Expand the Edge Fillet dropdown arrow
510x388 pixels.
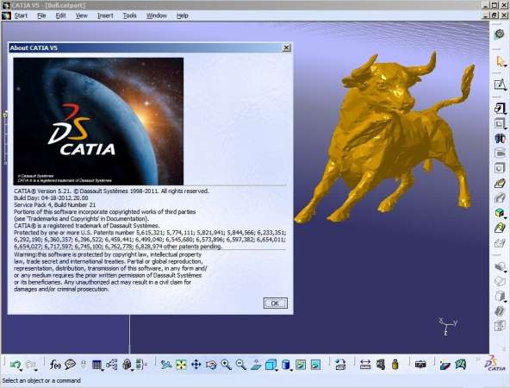coord(506,272)
